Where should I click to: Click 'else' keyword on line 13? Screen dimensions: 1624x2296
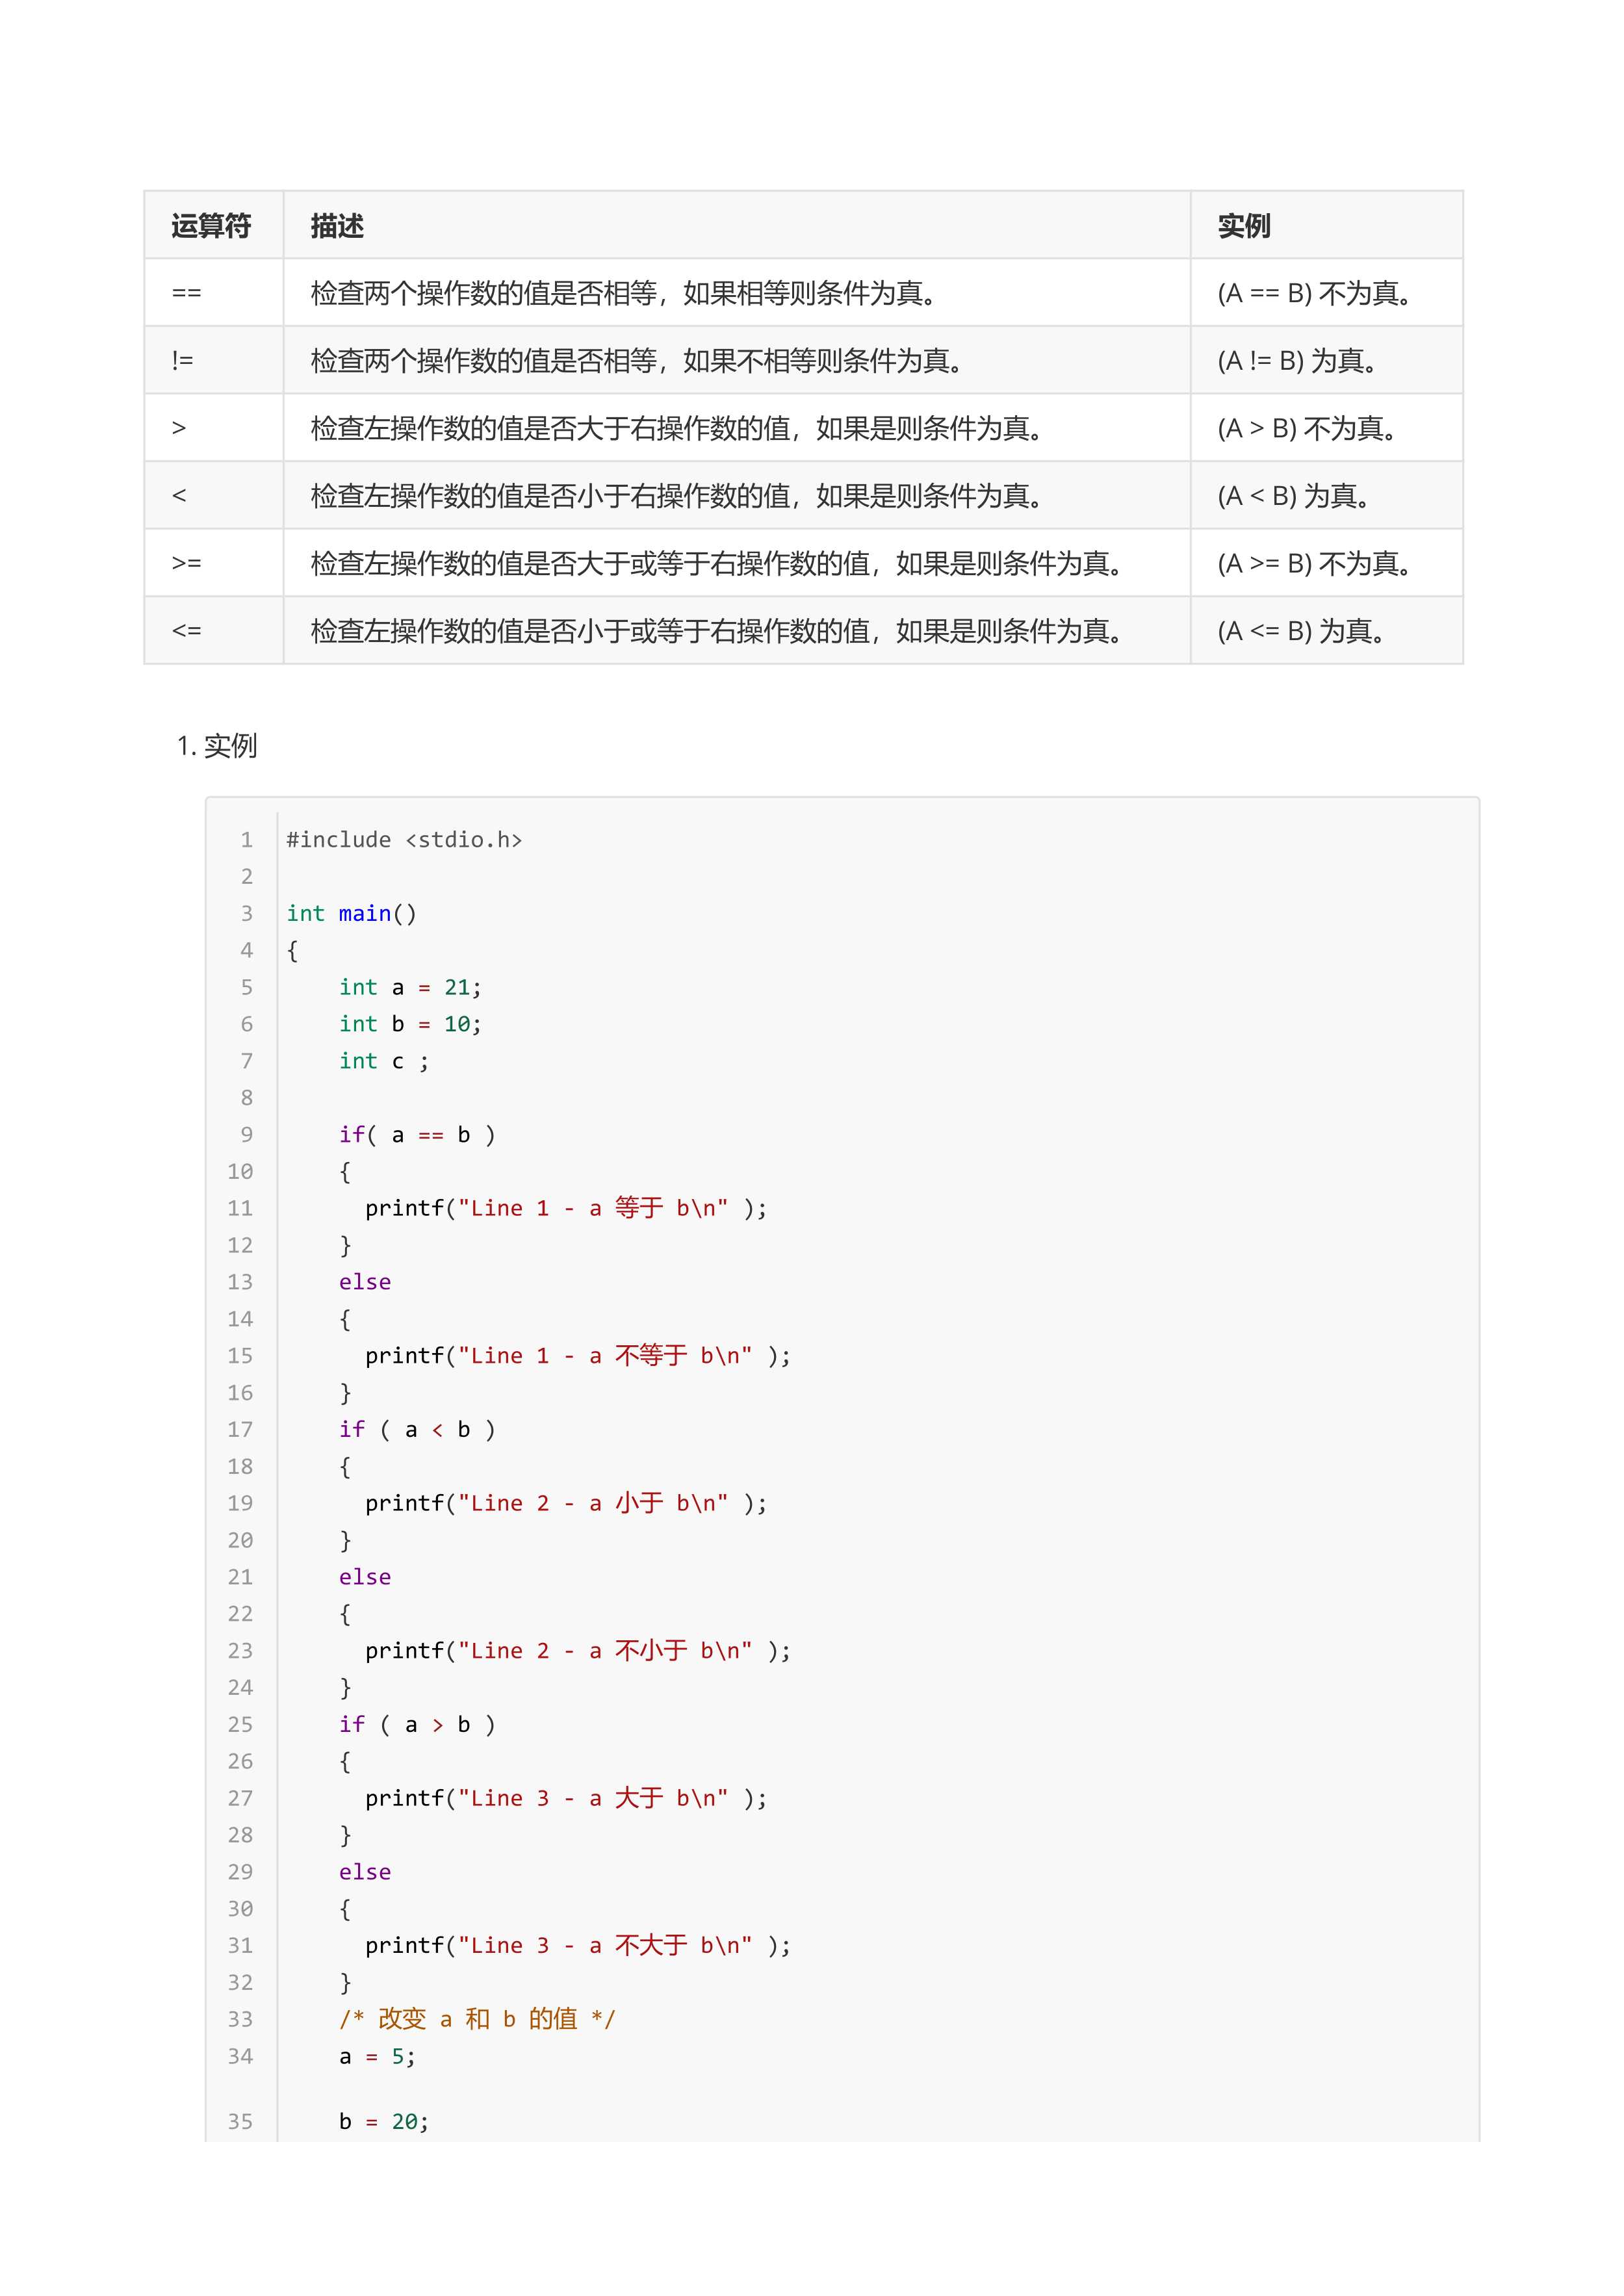pyautogui.click(x=365, y=1282)
